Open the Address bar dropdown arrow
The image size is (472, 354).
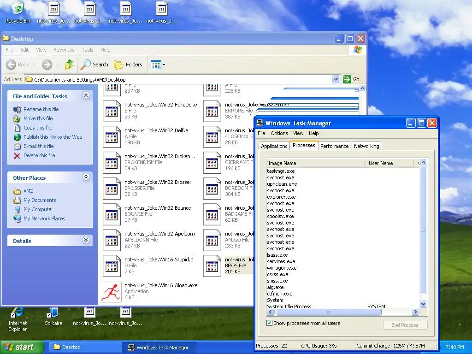coord(336,79)
